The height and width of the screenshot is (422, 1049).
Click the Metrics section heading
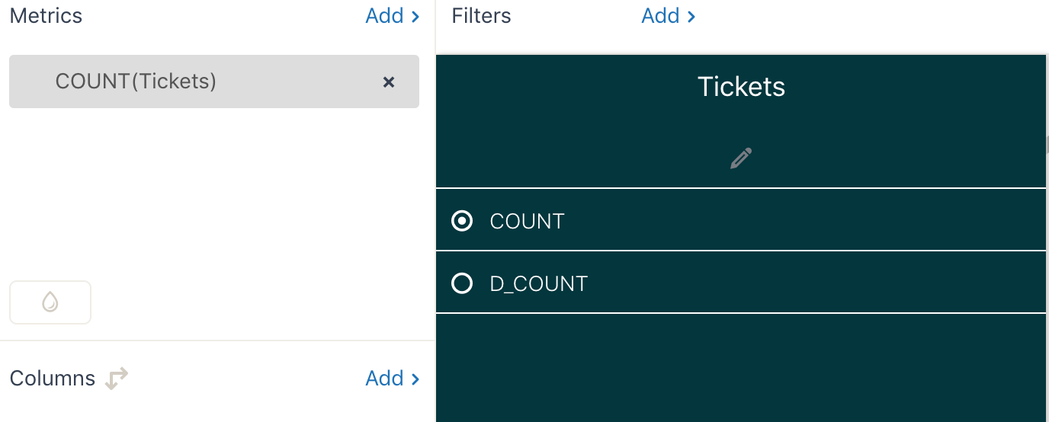point(46,16)
